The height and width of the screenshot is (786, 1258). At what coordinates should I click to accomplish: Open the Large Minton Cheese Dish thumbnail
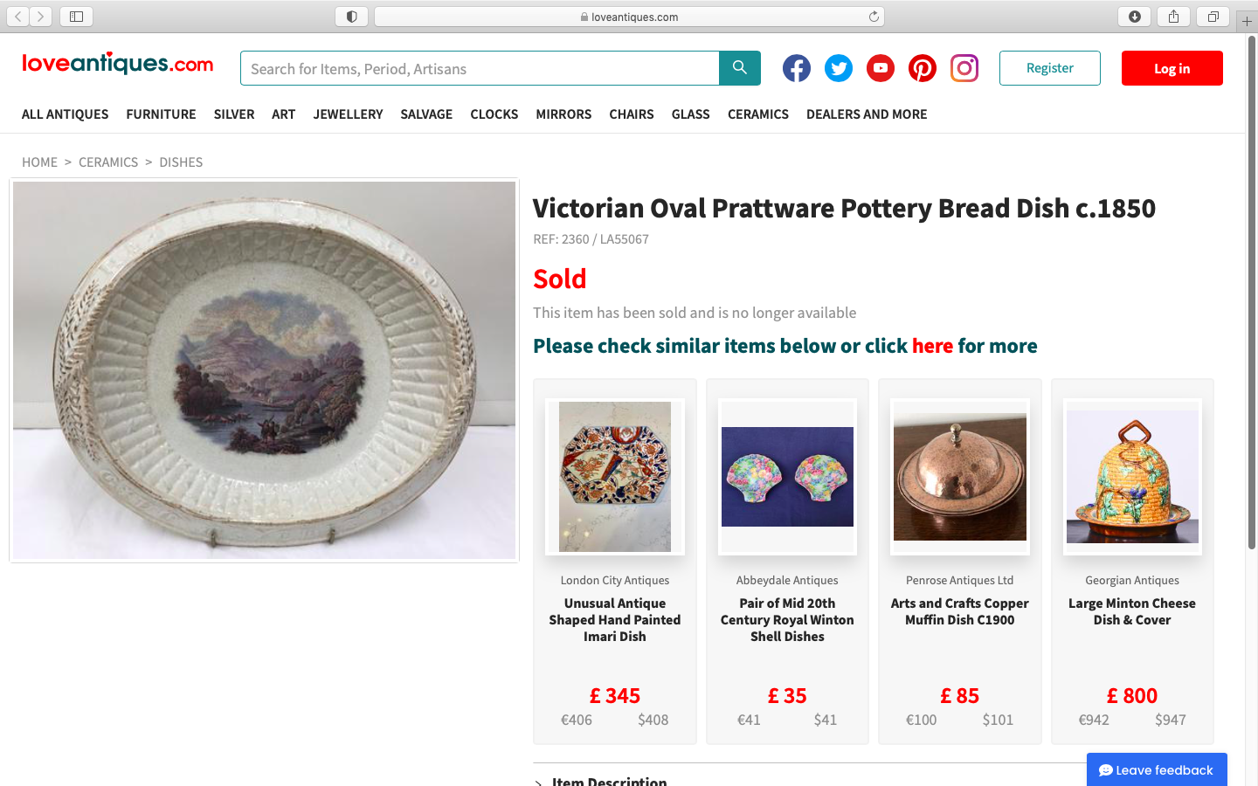tap(1132, 477)
